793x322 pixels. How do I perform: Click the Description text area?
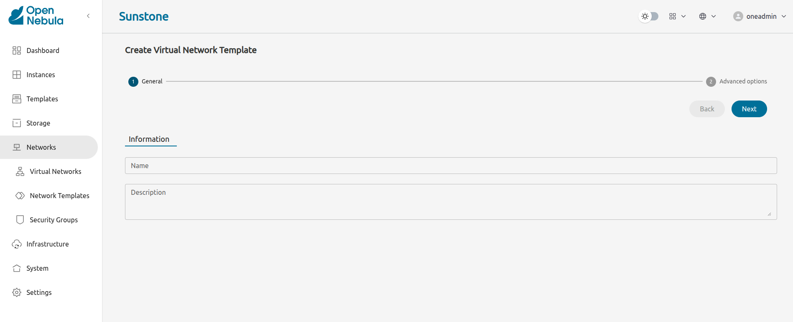(451, 202)
